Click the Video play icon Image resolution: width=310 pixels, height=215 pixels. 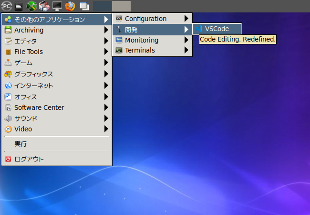click(x=8, y=129)
